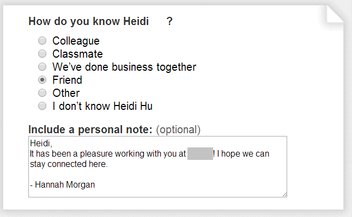Choose the Classmate radio button circle
Screen dimensions: 352x217
(42, 54)
